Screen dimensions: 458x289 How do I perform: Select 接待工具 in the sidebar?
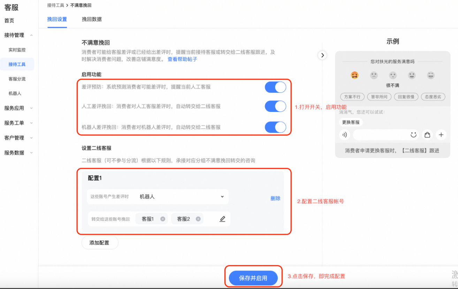click(17, 64)
